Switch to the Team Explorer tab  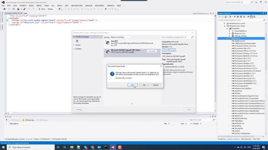coord(246,139)
